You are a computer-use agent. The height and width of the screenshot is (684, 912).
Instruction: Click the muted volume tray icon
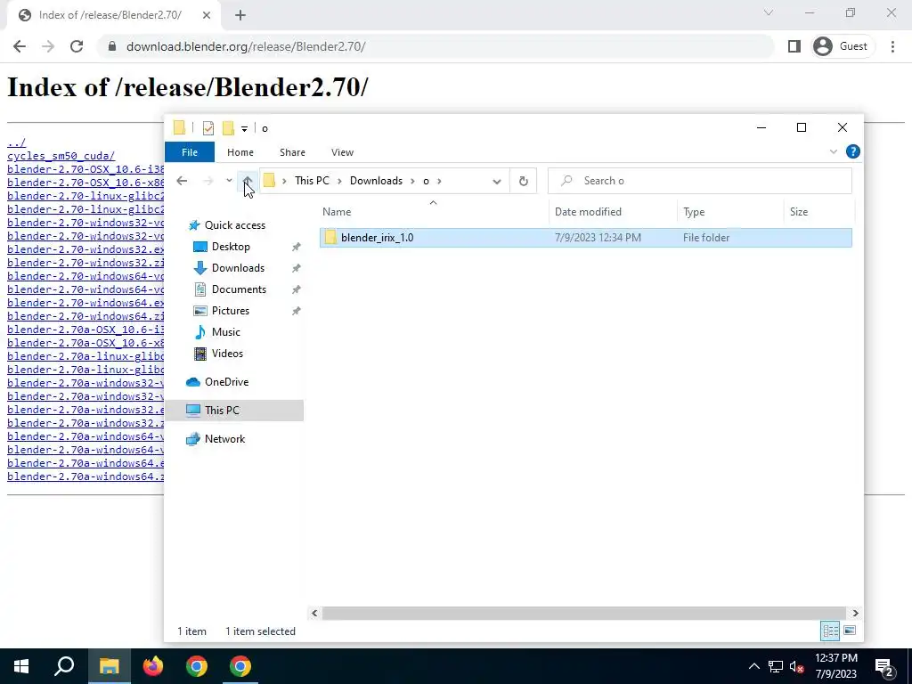point(796,666)
